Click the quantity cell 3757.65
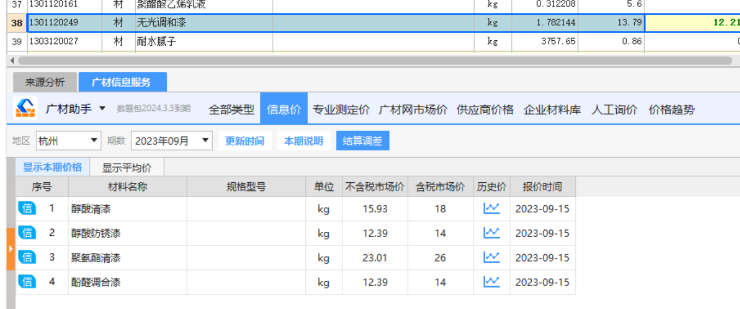The width and height of the screenshot is (740, 309). pos(545,41)
